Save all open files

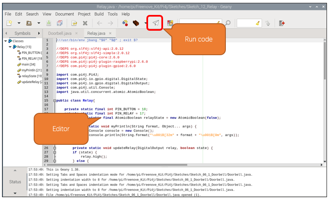60,23
